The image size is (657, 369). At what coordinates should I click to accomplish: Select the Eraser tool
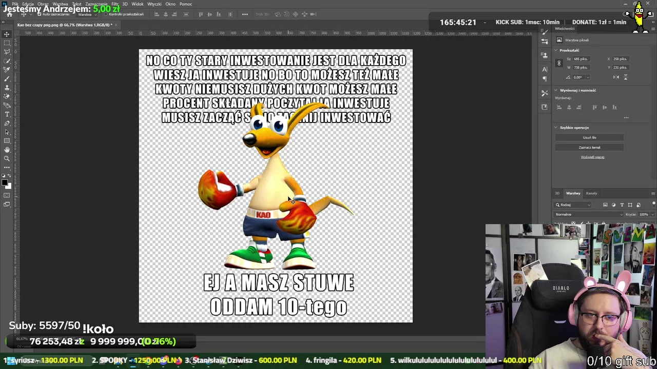click(x=7, y=96)
